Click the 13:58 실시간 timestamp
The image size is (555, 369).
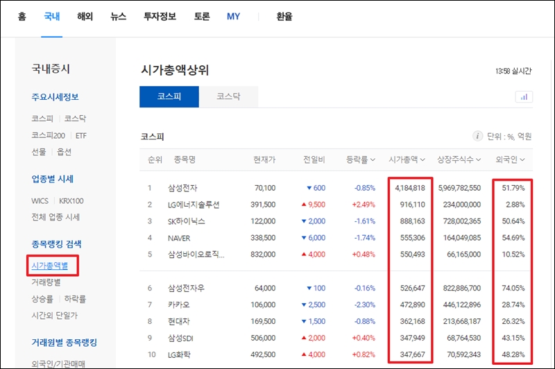[x=513, y=71]
